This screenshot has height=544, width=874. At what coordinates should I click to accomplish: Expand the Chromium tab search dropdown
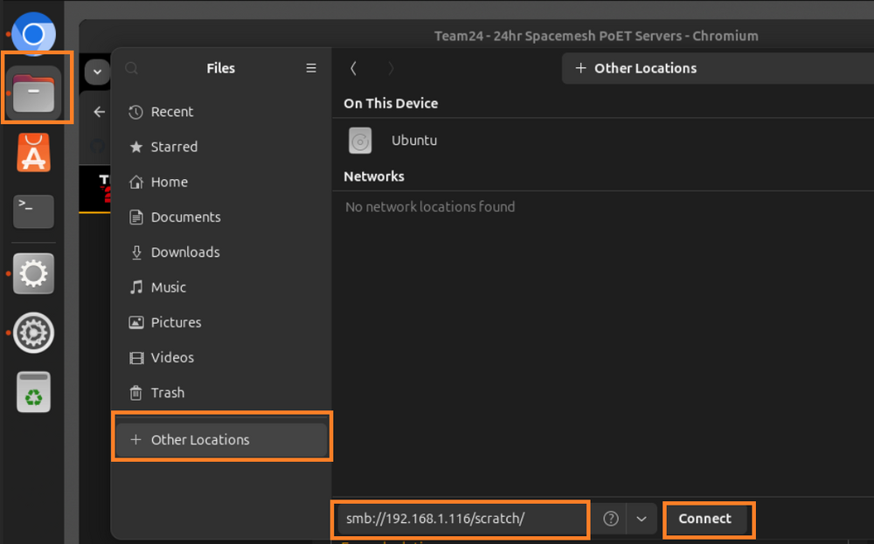point(97,72)
